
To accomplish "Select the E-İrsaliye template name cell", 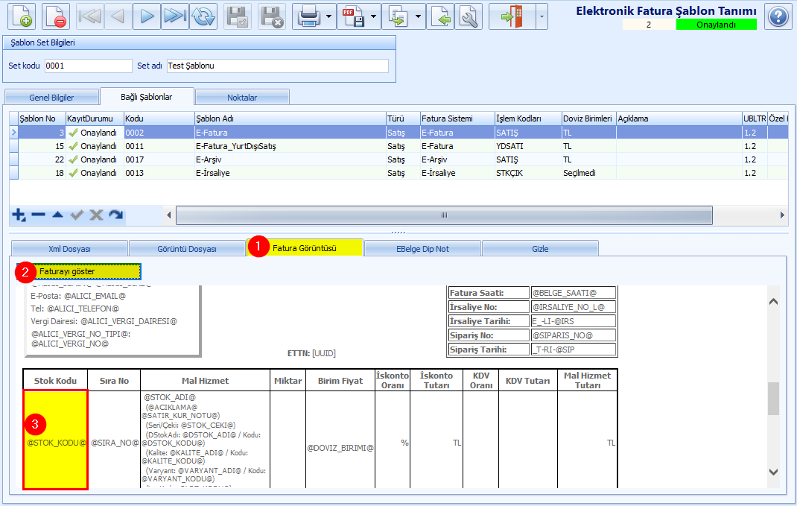I will click(x=290, y=173).
